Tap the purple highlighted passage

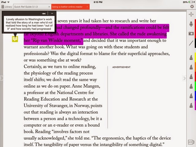coord(96,34)
